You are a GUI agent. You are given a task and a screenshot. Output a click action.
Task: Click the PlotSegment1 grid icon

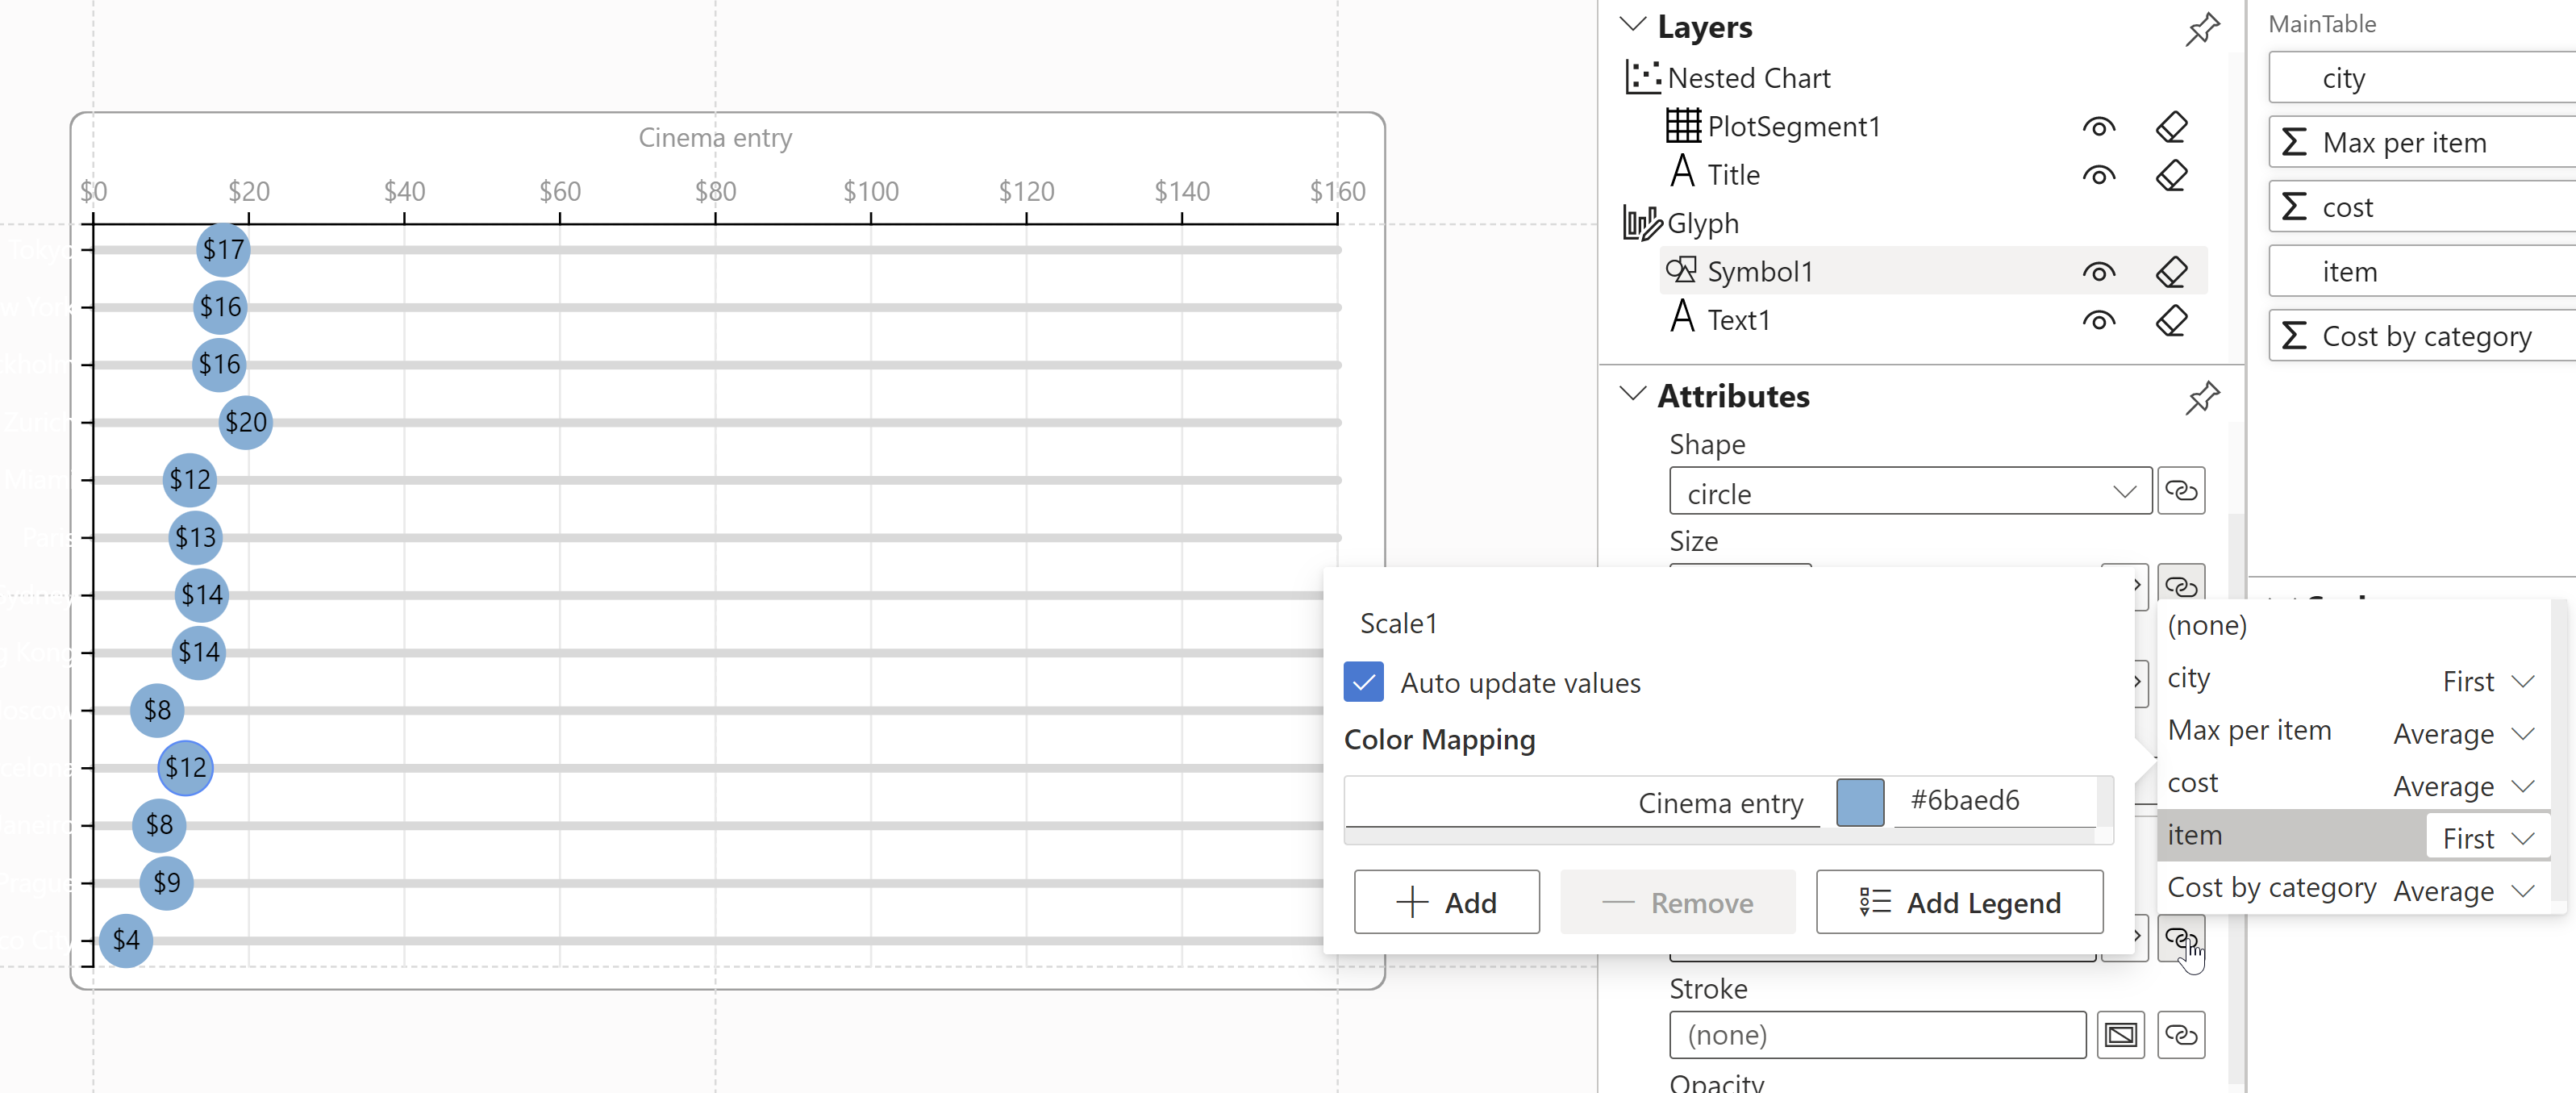pos(1684,126)
